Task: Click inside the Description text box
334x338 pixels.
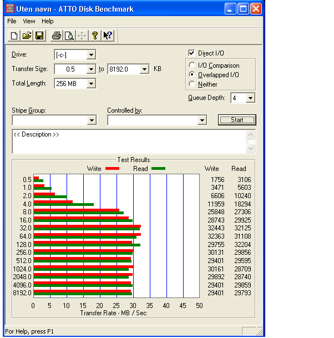Action: click(x=129, y=142)
